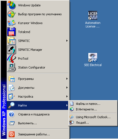Choose Файлы и папки... submenu item
Image resolution: width=118 pixels, height=139 pixels.
(x=93, y=104)
